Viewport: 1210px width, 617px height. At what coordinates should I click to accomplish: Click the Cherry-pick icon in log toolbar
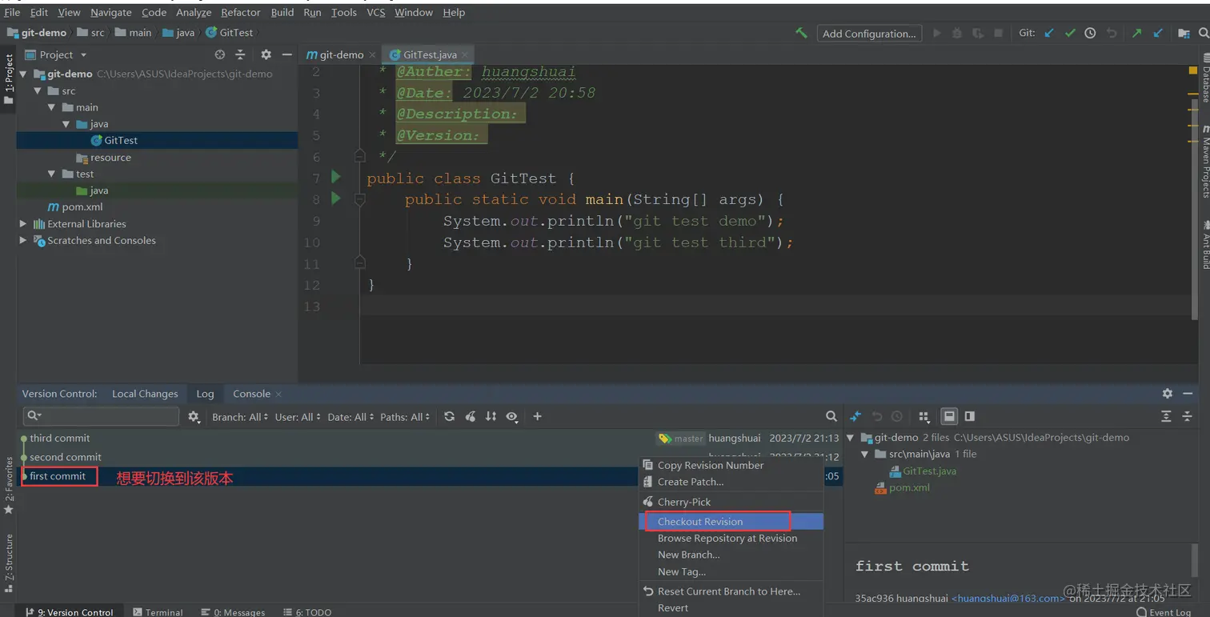tap(471, 416)
